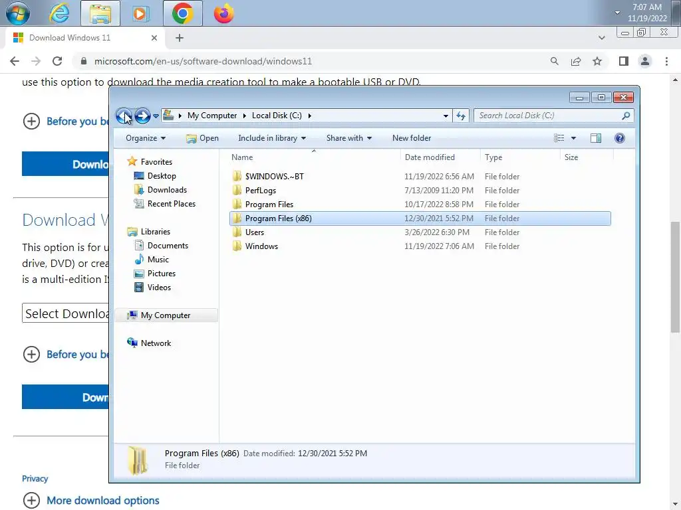Create a New folder
Image resolution: width=681 pixels, height=510 pixels.
(x=412, y=138)
